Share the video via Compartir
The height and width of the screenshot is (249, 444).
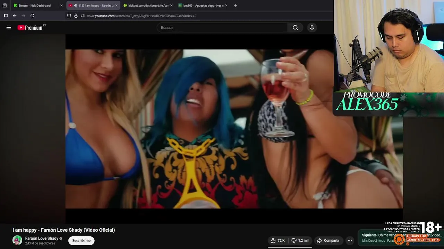point(328,241)
